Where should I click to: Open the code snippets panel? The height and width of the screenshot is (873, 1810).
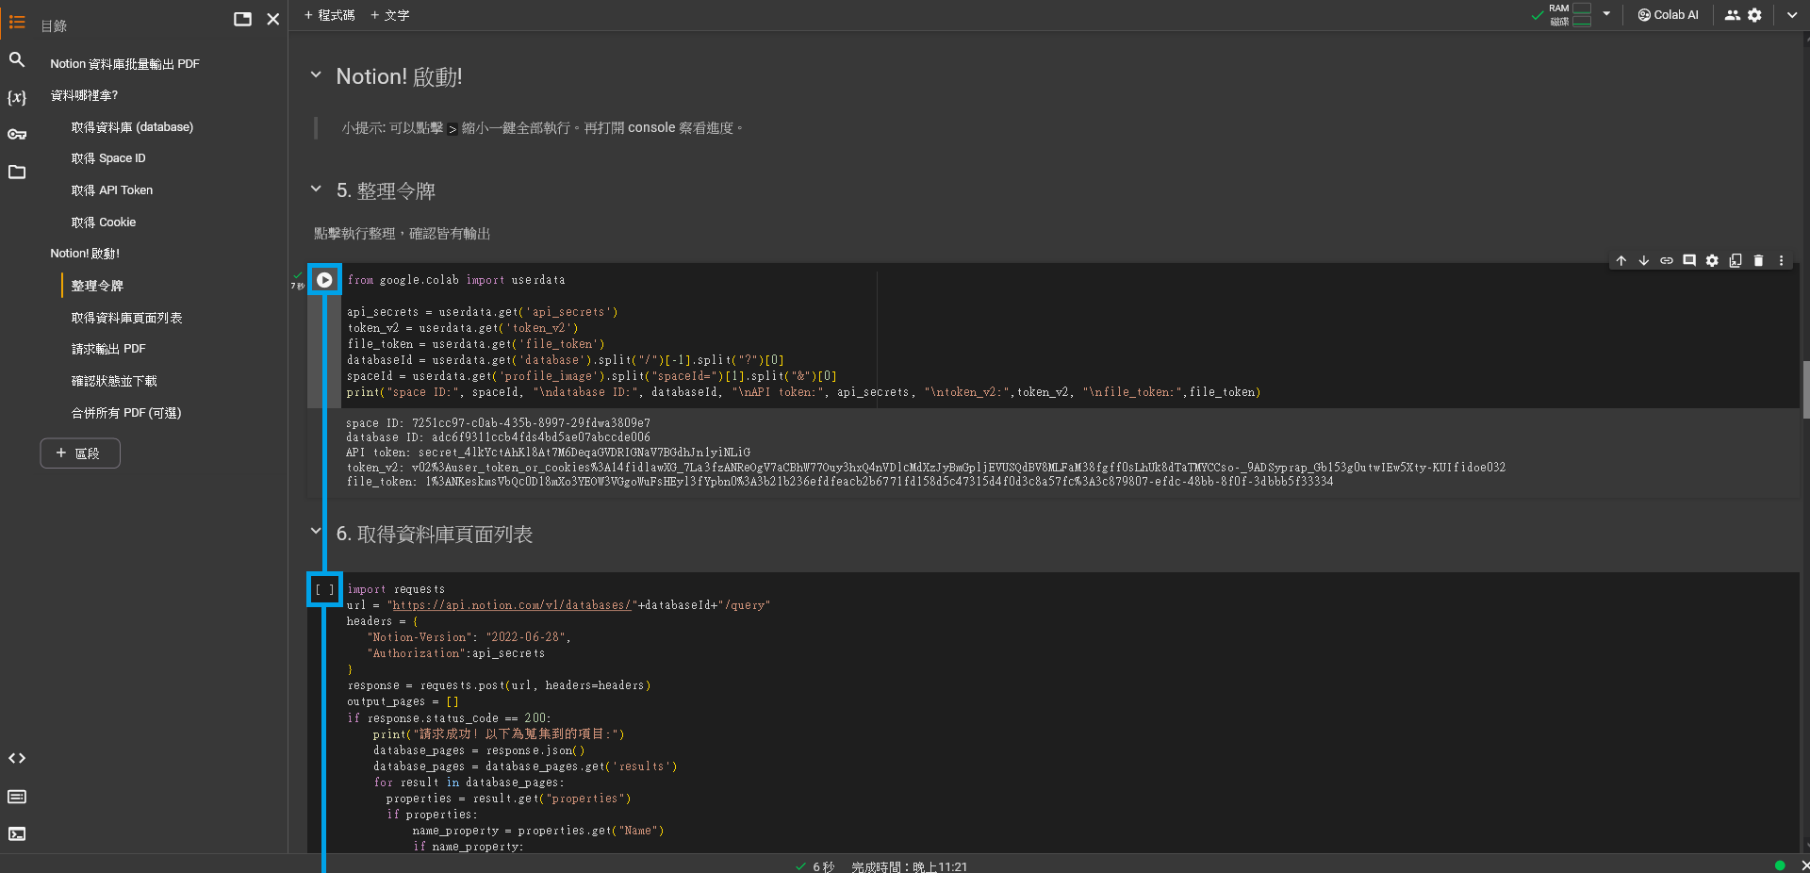[17, 758]
